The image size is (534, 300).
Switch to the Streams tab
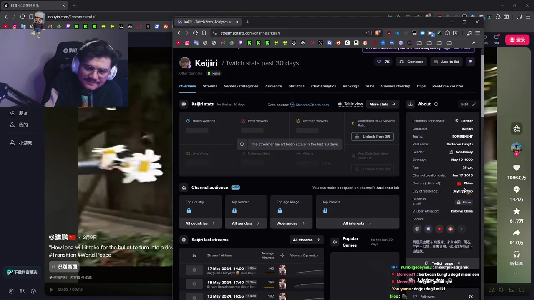click(x=210, y=86)
